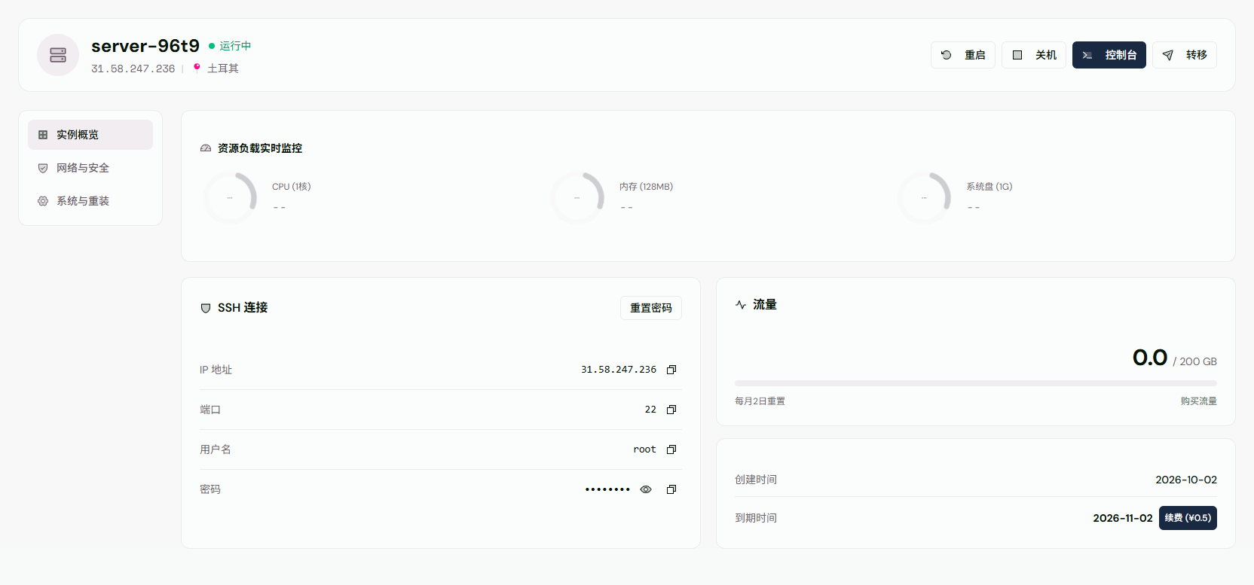The width and height of the screenshot is (1254, 585).
Task: Click expiry date 2026-11-02
Action: (x=1123, y=518)
